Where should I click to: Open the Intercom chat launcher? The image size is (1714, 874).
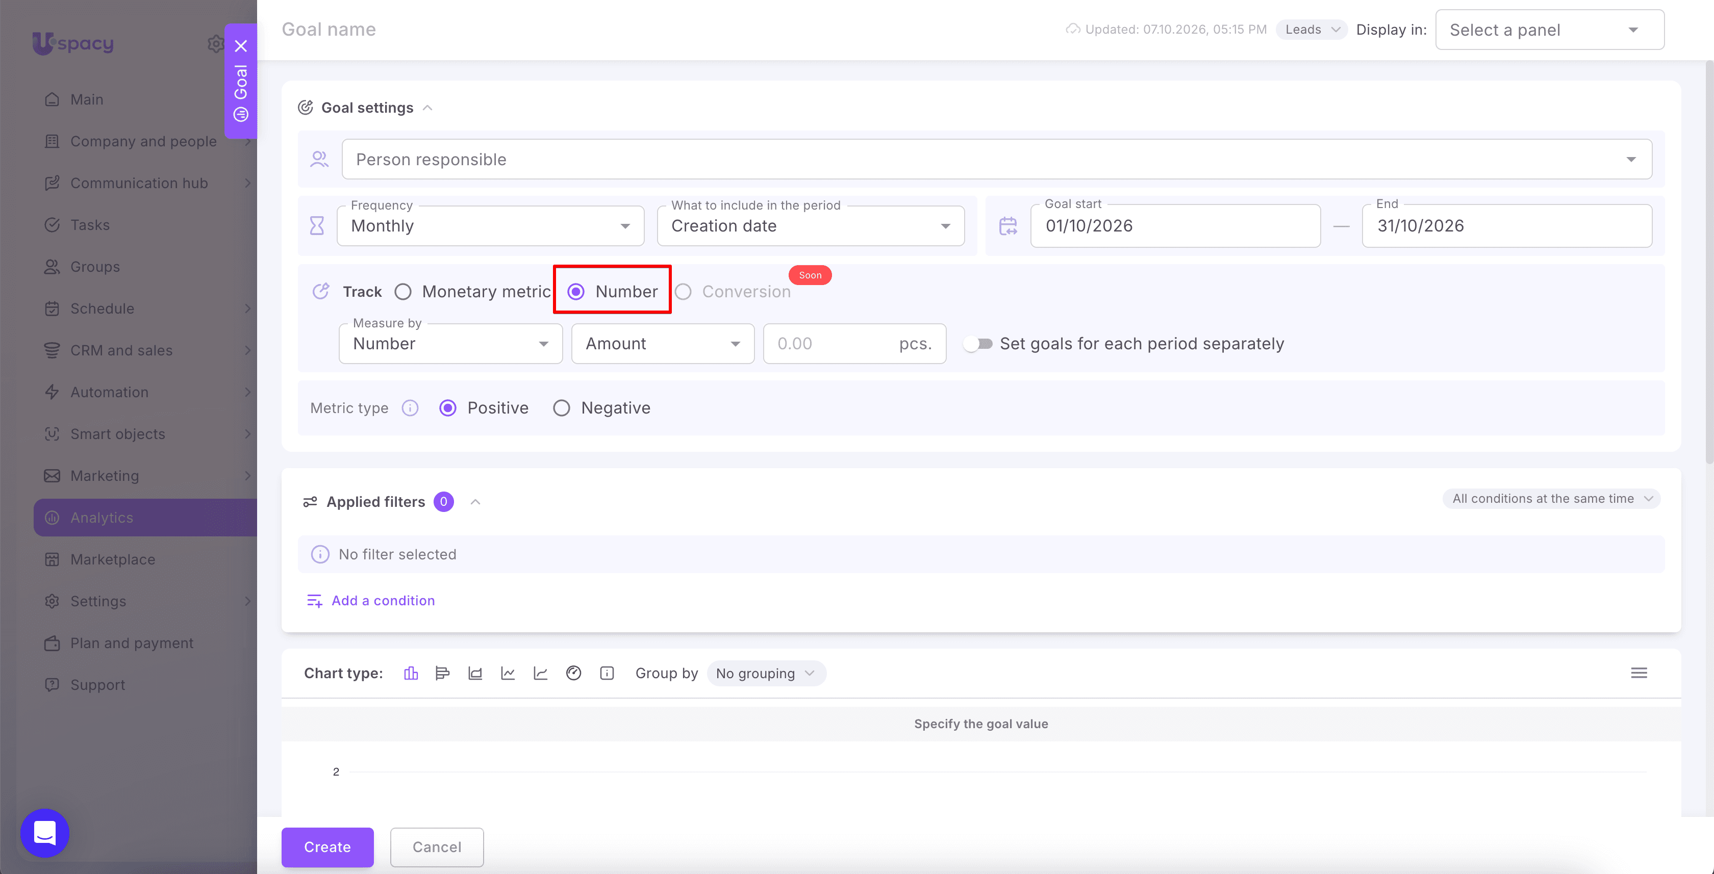click(44, 833)
